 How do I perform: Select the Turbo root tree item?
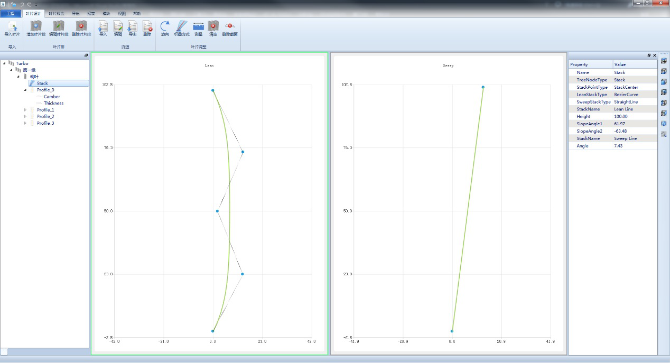22,63
